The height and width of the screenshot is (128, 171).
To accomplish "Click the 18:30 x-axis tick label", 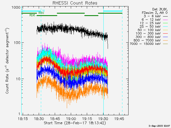I will [39, 119].
